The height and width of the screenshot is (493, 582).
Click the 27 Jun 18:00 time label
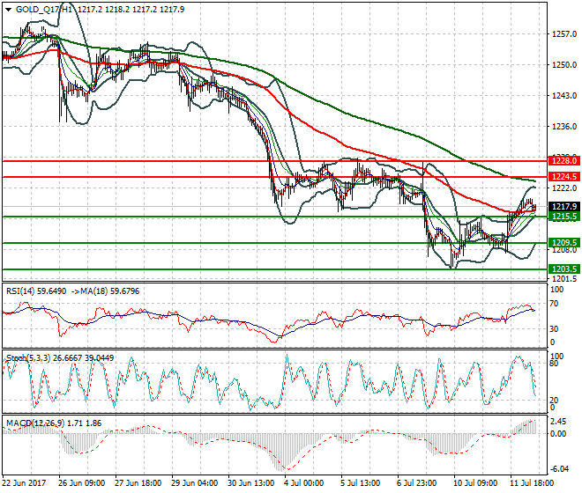(x=138, y=483)
